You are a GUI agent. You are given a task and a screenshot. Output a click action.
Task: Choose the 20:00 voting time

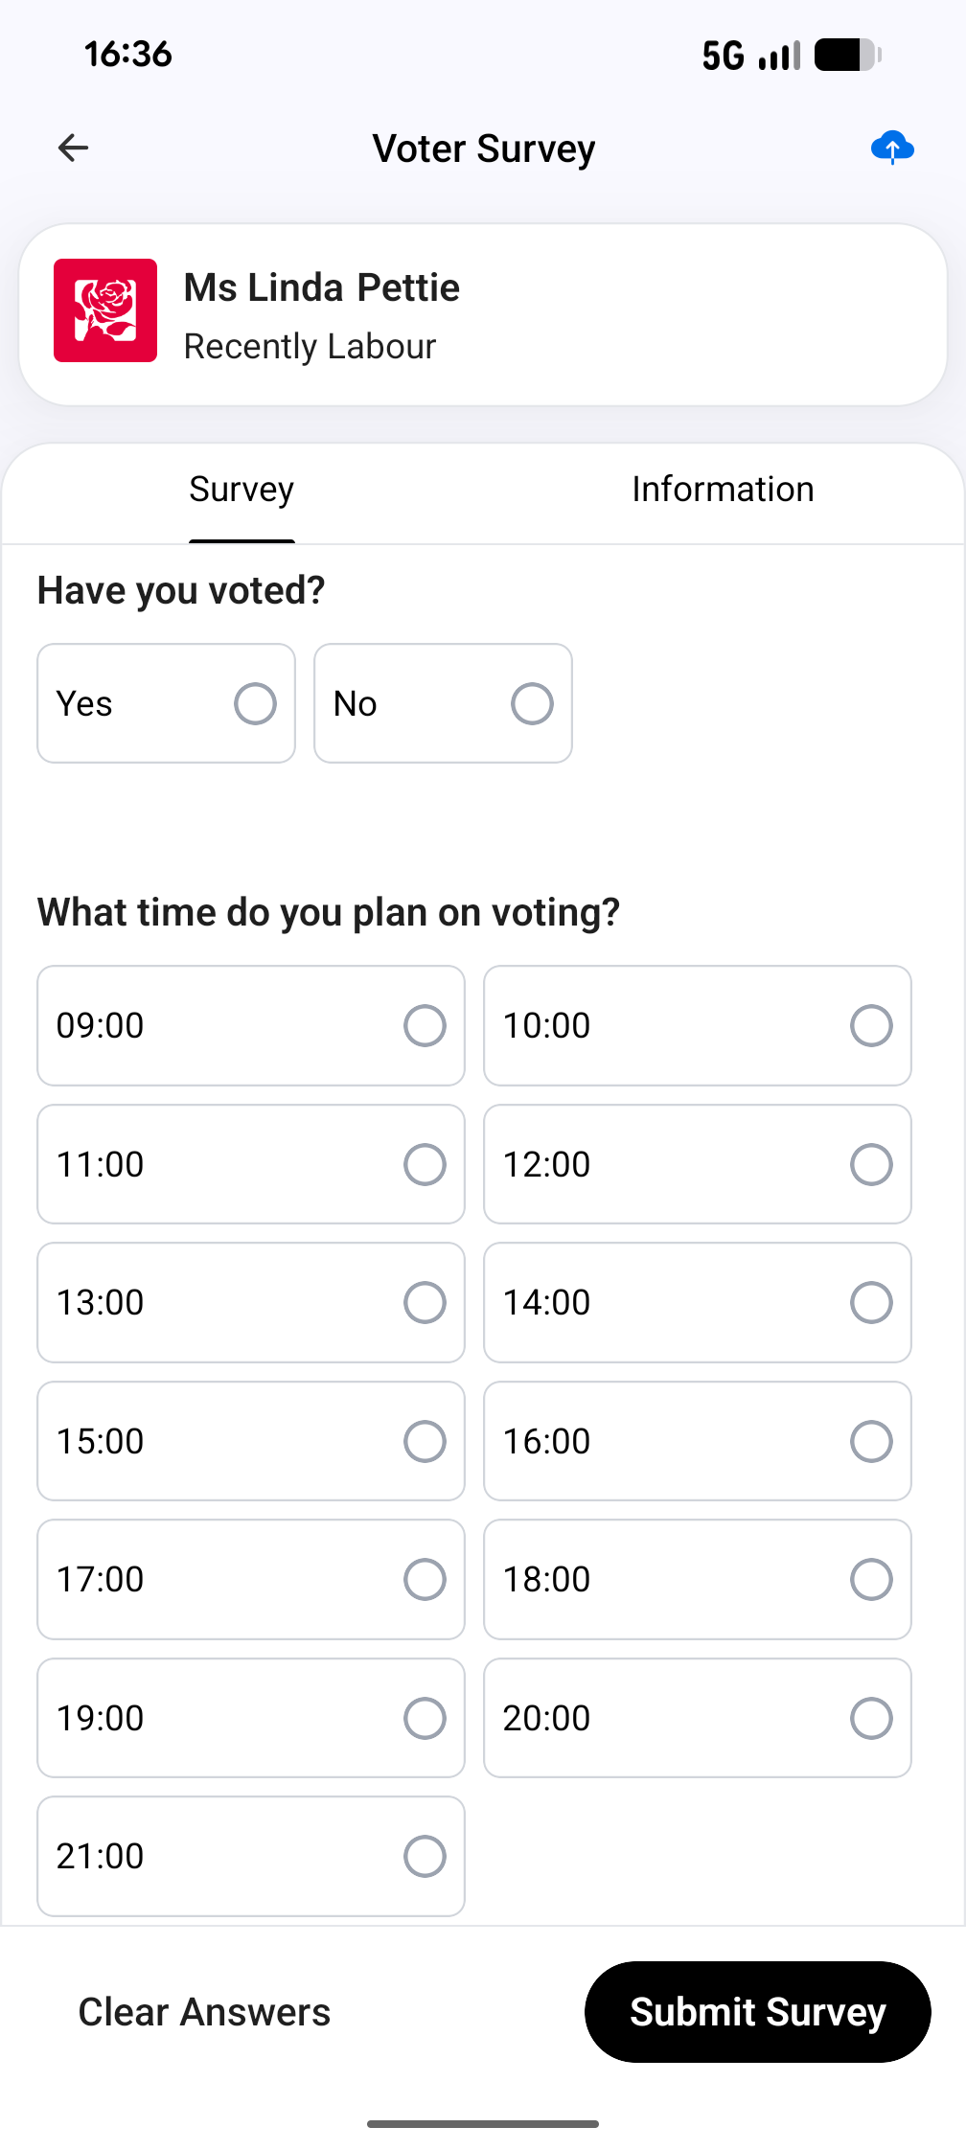pos(698,1718)
